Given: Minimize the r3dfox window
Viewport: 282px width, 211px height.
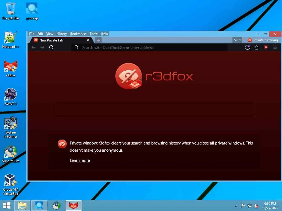Looking at the screenshot, I should coord(258,34).
